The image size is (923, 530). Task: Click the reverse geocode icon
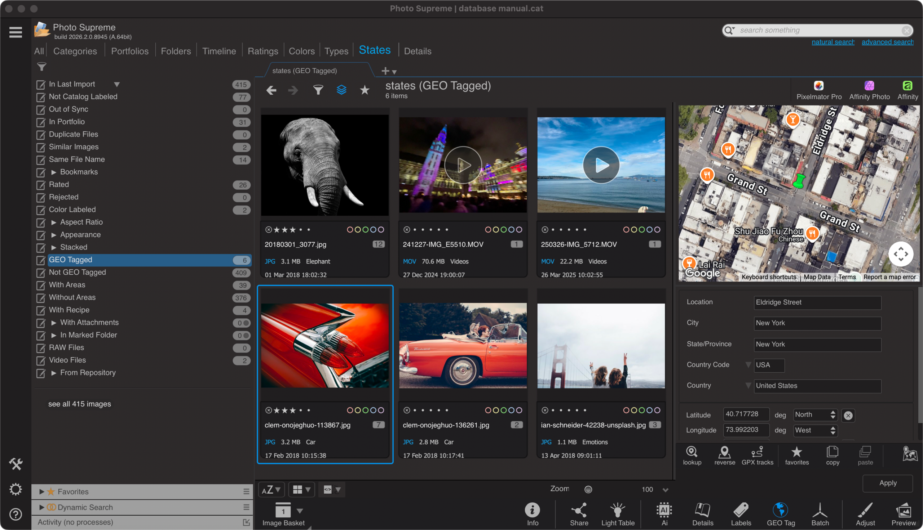pos(724,456)
